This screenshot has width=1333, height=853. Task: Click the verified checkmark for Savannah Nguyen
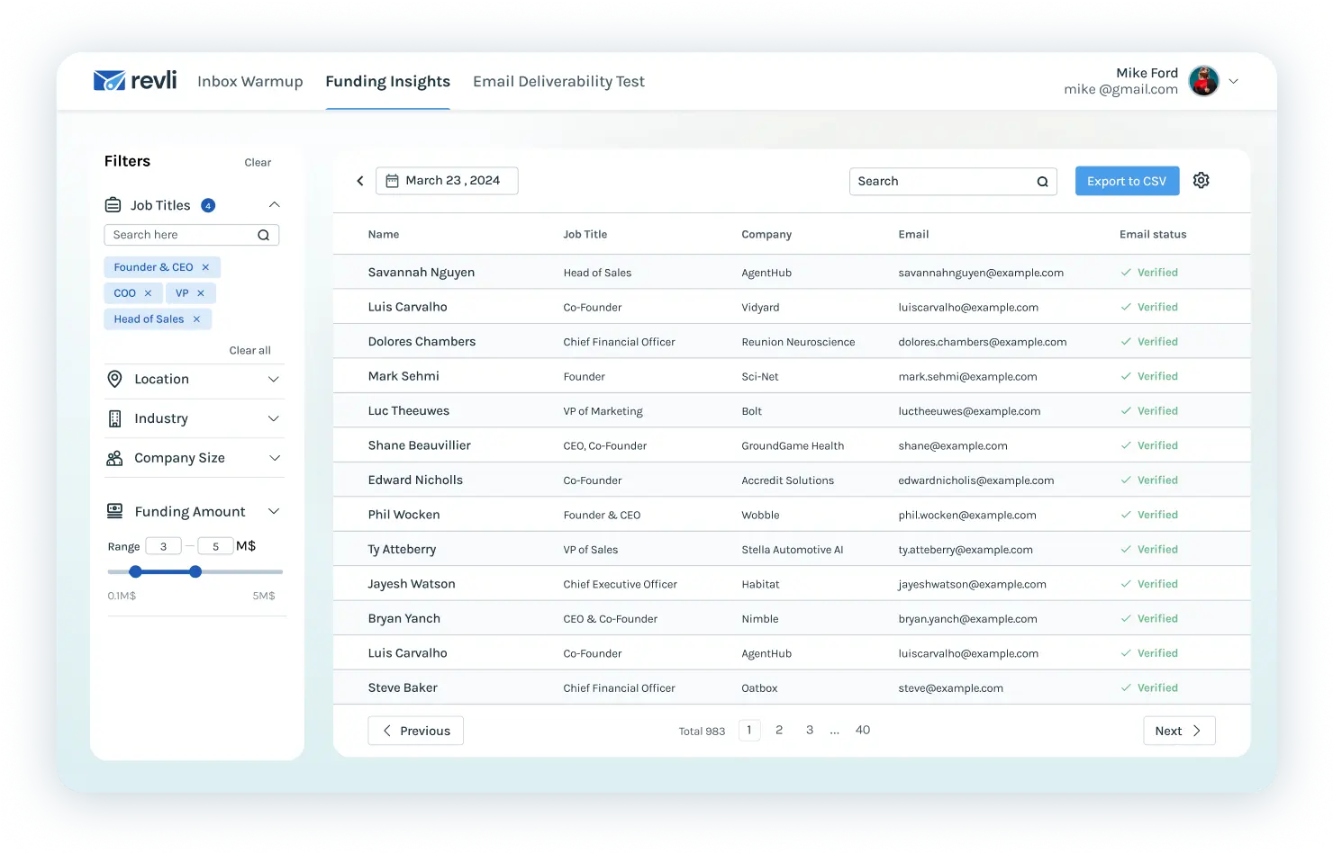tap(1126, 273)
